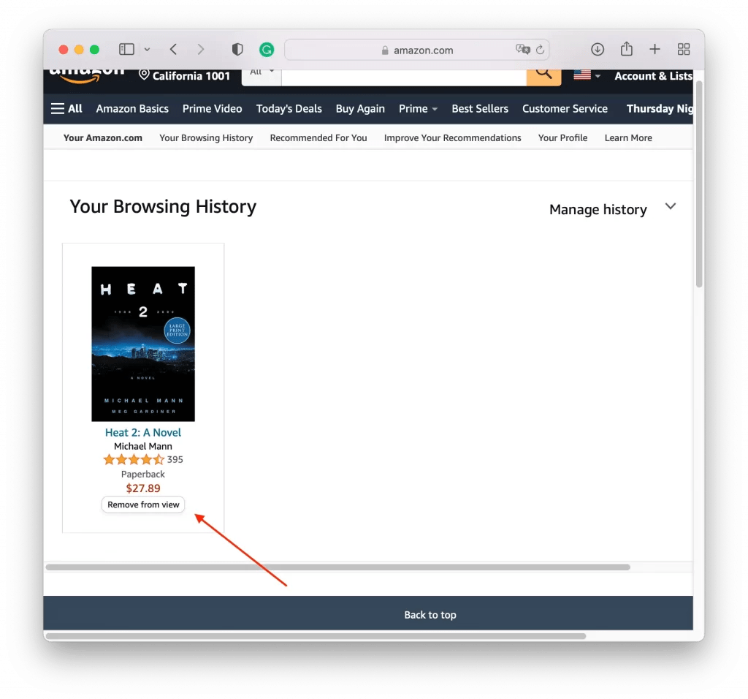
Task: Open the US flag language dropdown
Action: pos(587,75)
